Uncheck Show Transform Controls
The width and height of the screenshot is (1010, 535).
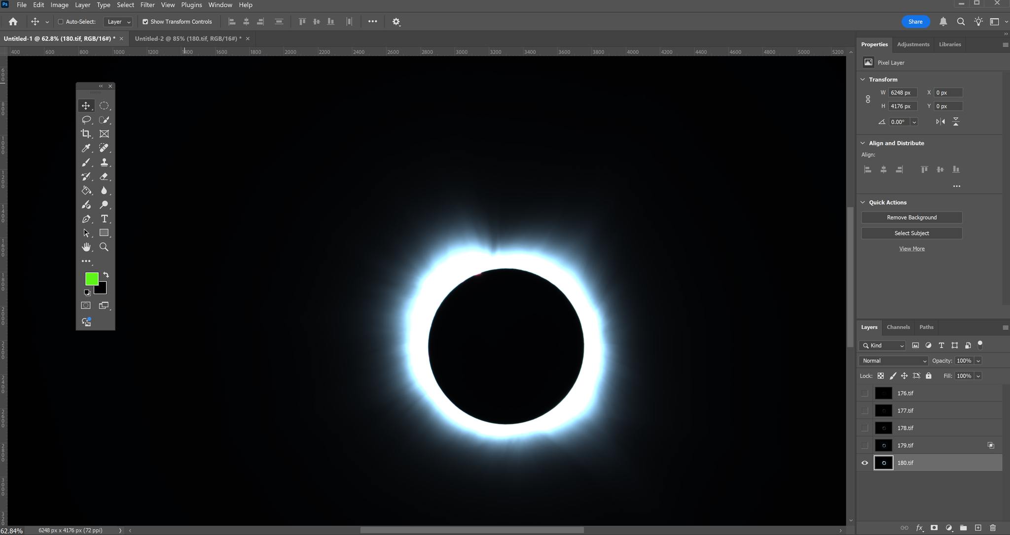[x=145, y=22]
